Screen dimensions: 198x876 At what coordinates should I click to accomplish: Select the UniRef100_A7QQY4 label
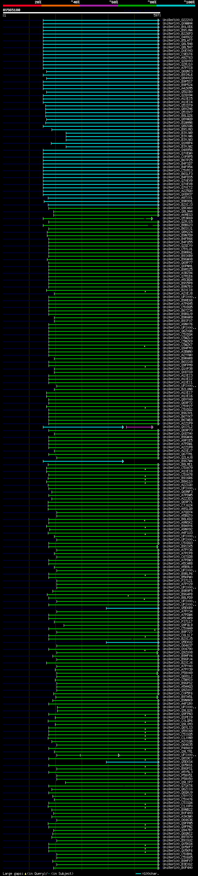tap(178, 512)
